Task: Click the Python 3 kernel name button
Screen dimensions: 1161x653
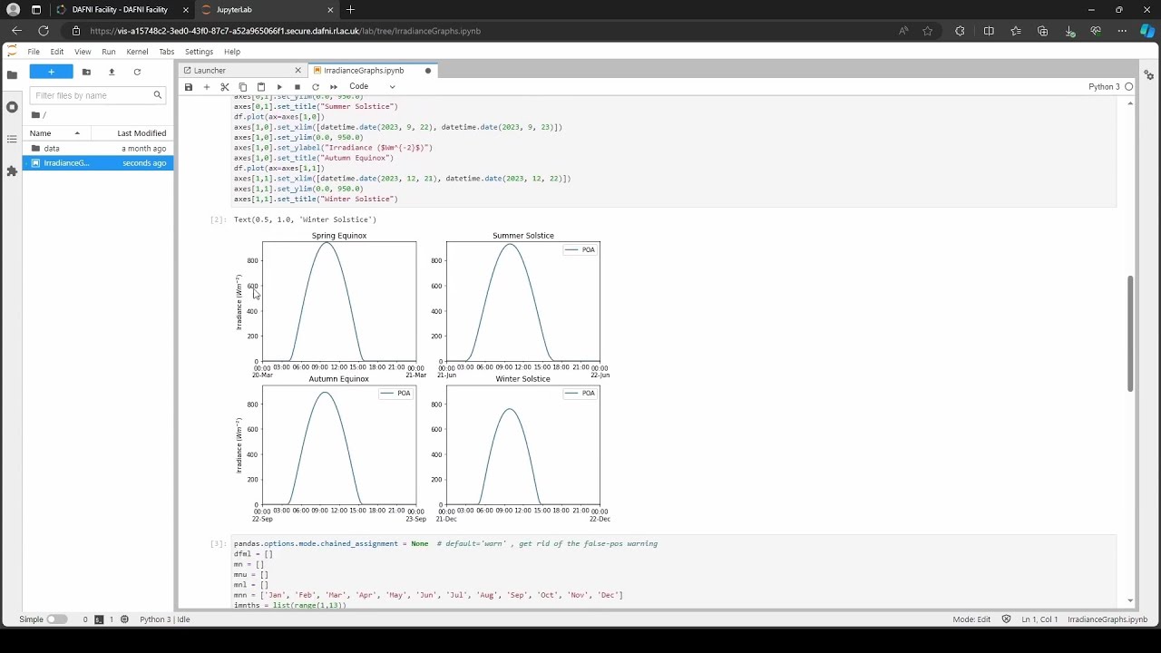Action: coord(1104,87)
